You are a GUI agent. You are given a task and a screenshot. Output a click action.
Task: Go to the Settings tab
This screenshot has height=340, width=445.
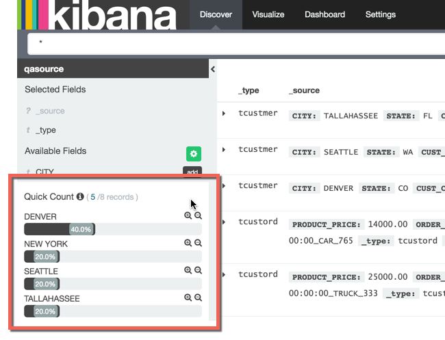380,14
